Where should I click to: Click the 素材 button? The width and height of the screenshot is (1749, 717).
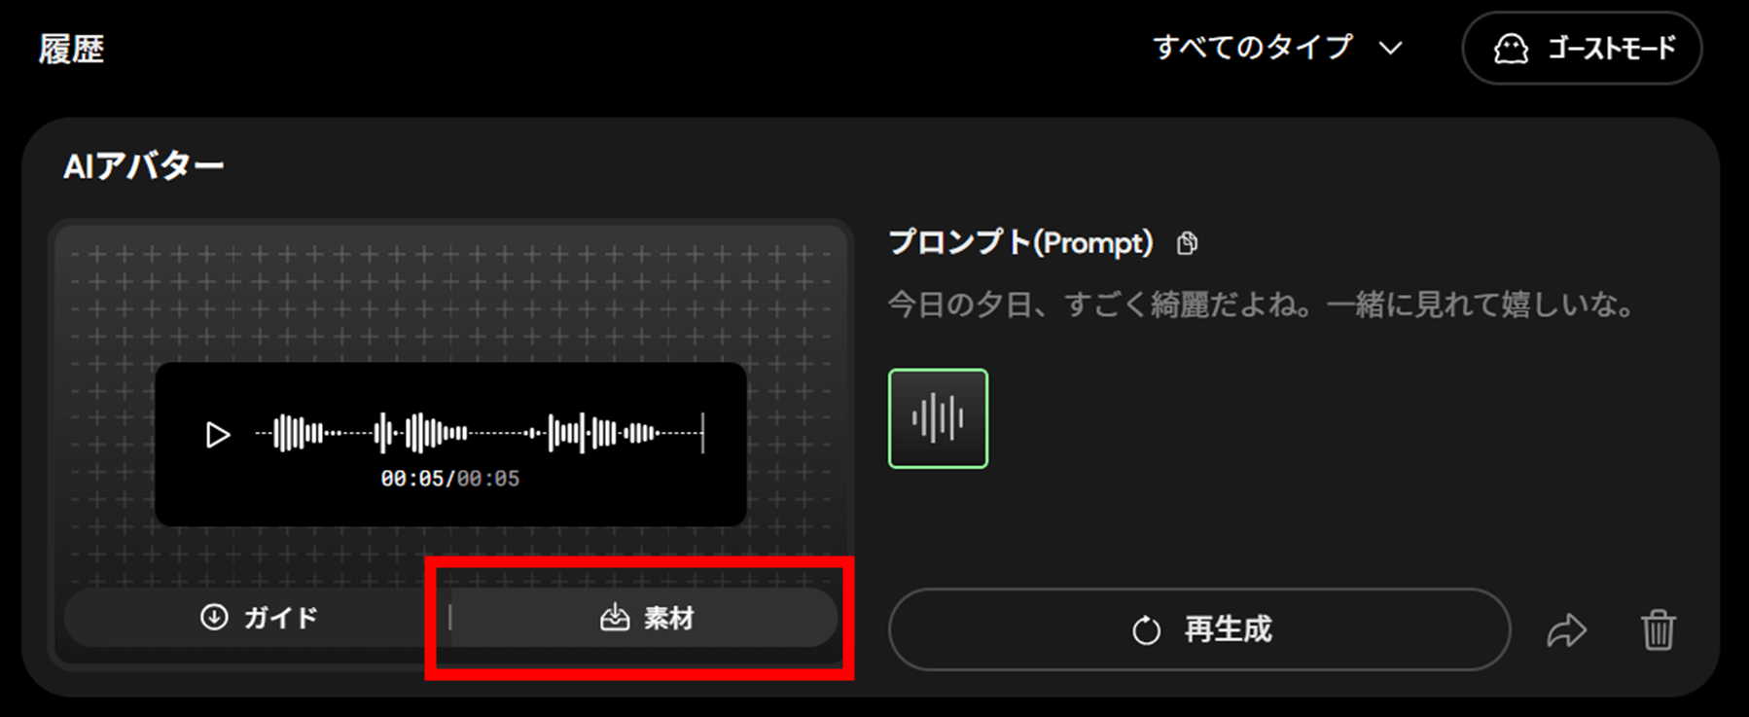pos(644,617)
